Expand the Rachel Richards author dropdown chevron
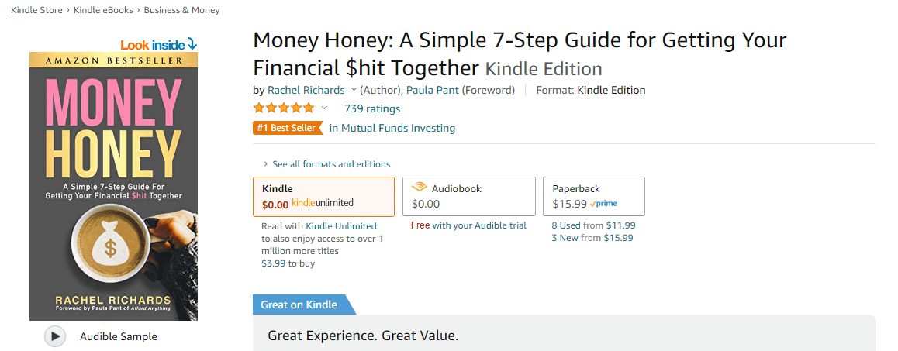 (354, 90)
